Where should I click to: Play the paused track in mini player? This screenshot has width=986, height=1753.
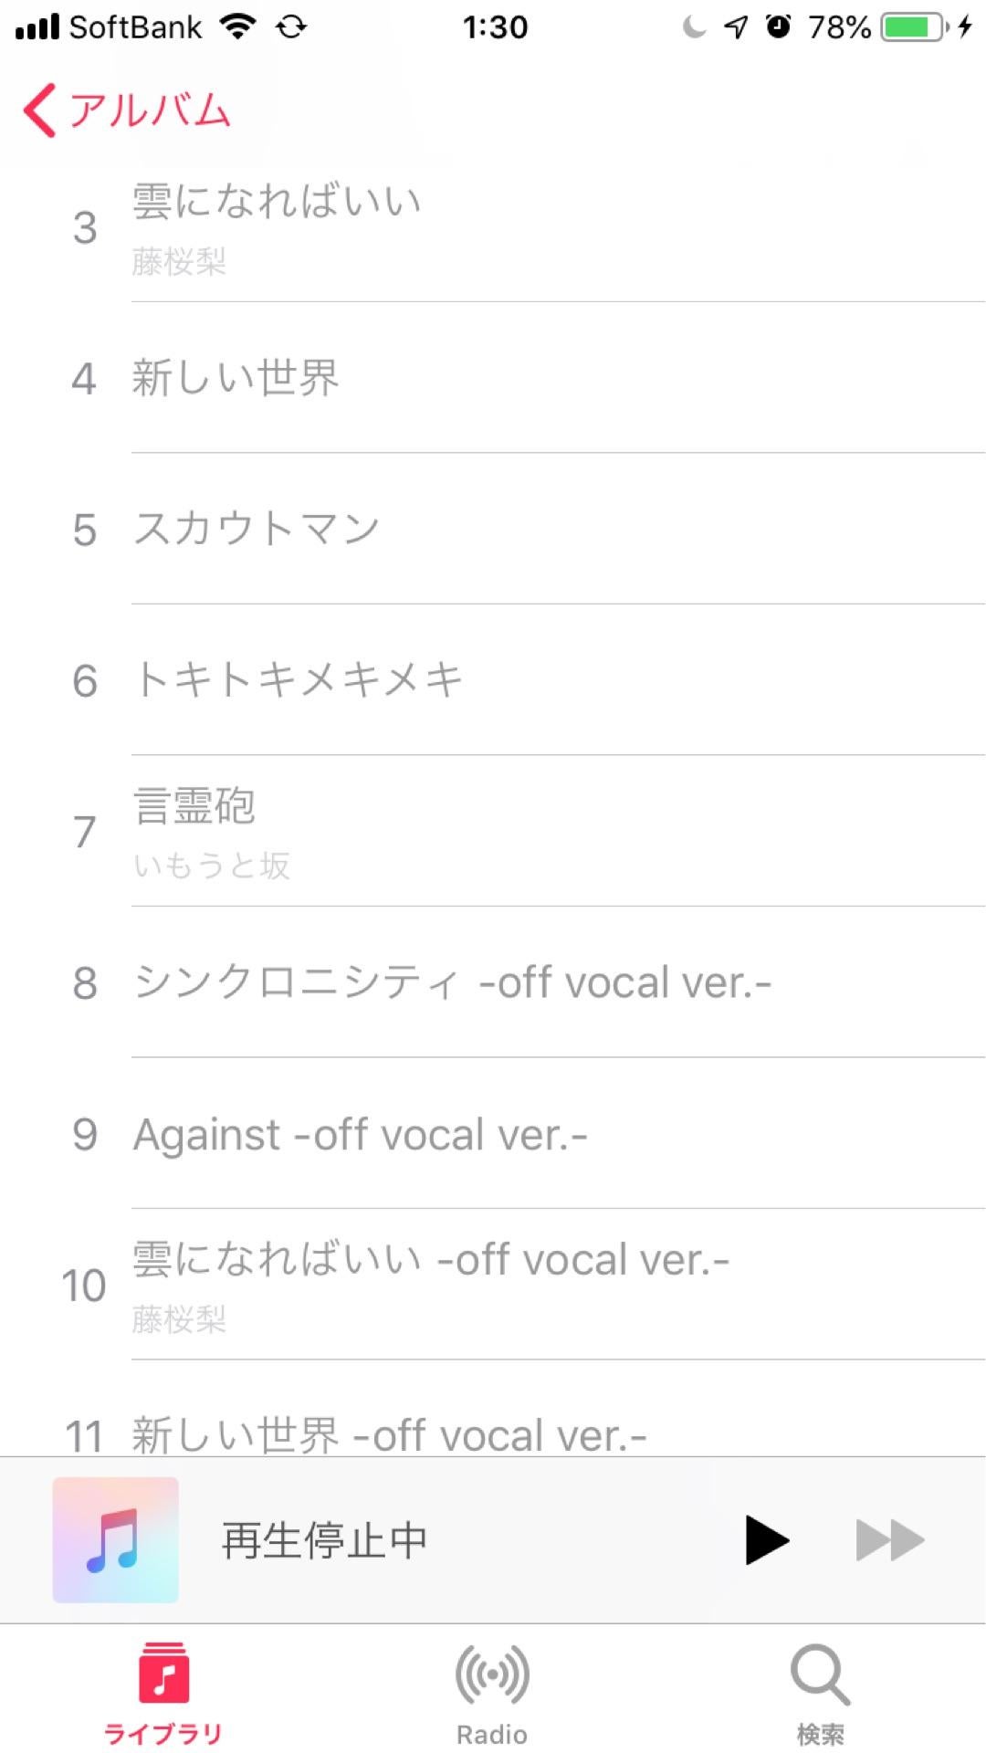click(x=766, y=1540)
